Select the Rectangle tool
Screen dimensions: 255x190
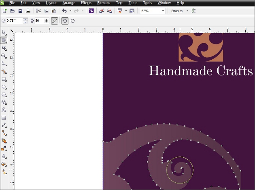point(4,79)
